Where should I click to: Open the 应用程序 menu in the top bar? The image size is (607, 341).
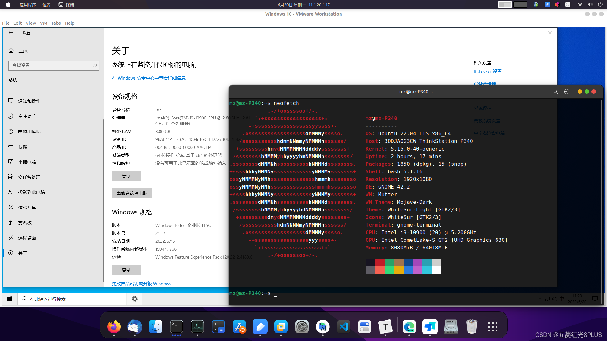[28, 5]
